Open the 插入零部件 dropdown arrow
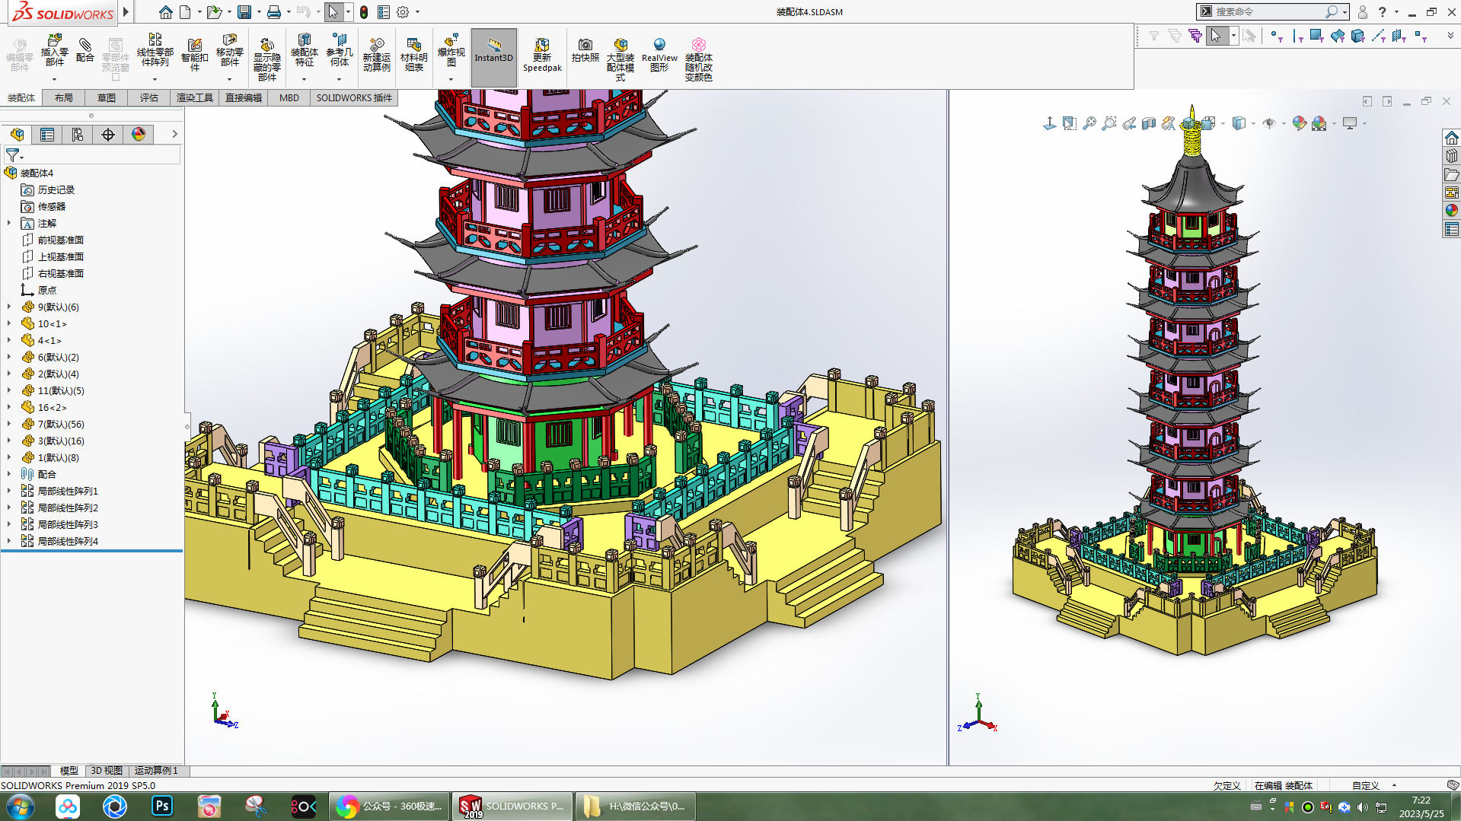Screen dimensions: 1461x821 click(54, 79)
